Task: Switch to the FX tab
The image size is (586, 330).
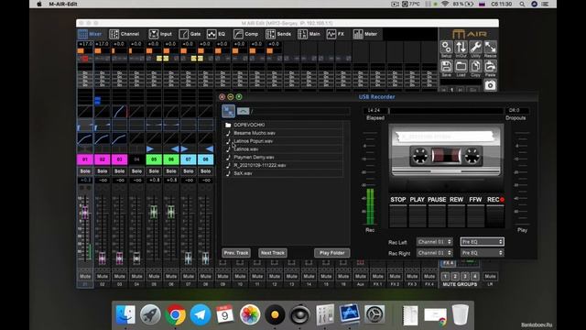Action: click(x=335, y=34)
